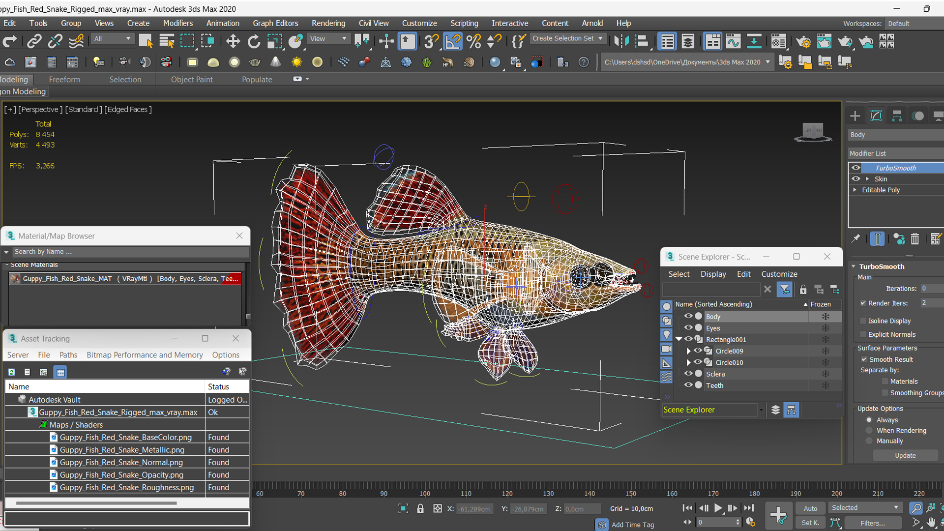
Task: Lock selection in Scene Explorer toolbar
Action: click(x=803, y=290)
